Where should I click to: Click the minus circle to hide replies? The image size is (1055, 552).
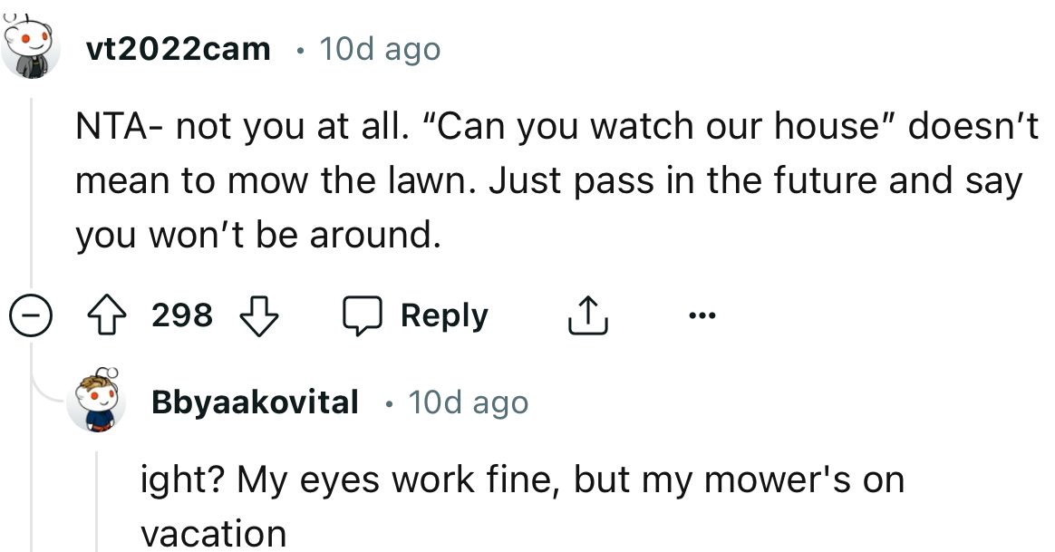[31, 315]
